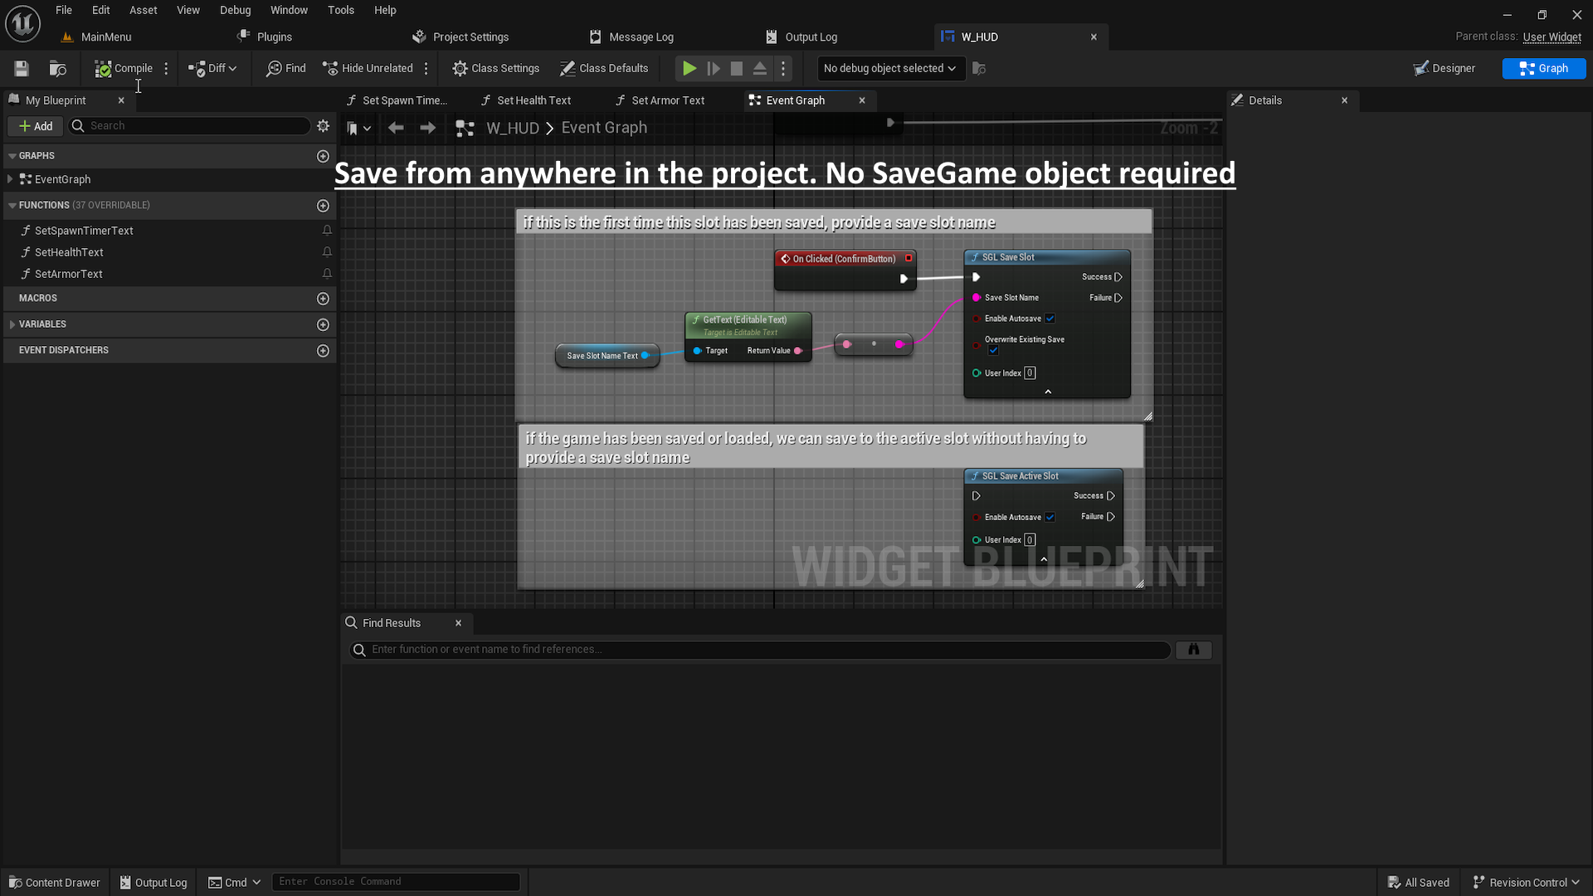This screenshot has height=896, width=1593.
Task: Click the bell icon beside SetHealthText
Action: 327,252
